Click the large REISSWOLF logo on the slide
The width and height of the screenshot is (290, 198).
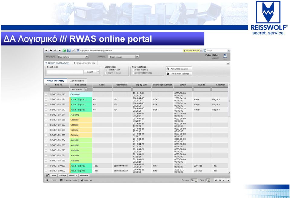point(269,18)
